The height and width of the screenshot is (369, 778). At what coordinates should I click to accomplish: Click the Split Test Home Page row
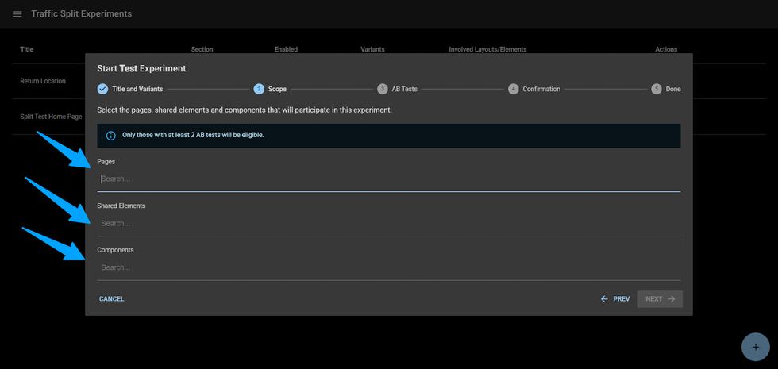click(x=51, y=117)
